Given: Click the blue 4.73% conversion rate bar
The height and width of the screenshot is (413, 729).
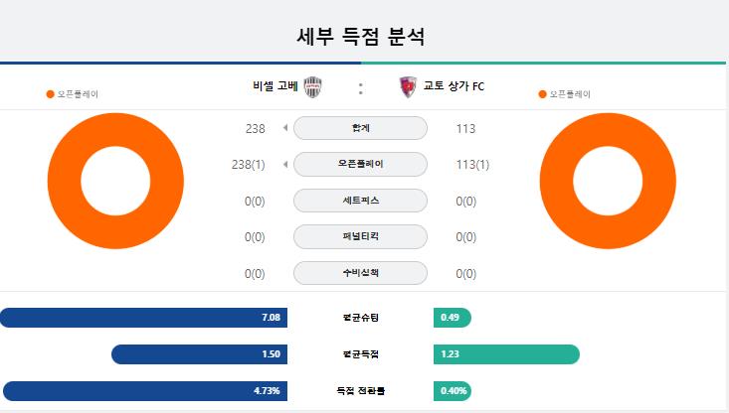Looking at the screenshot, I should [x=145, y=391].
